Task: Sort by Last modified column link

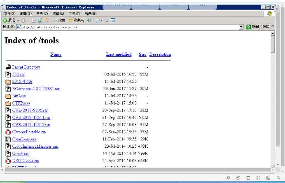Action: tap(119, 54)
